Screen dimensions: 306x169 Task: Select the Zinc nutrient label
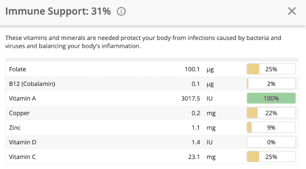point(15,128)
